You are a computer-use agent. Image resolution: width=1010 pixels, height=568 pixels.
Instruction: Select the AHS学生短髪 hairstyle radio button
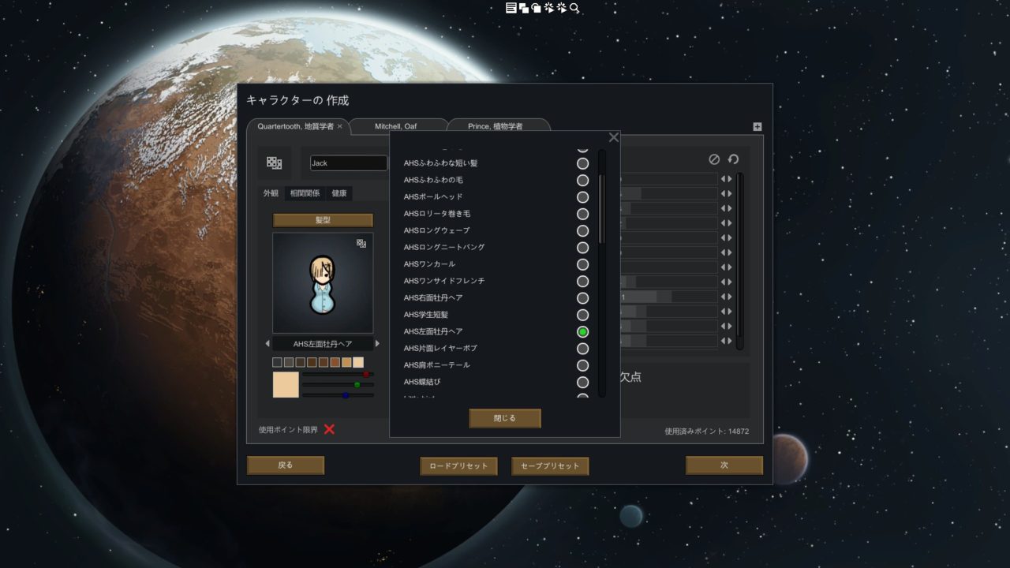coord(582,315)
